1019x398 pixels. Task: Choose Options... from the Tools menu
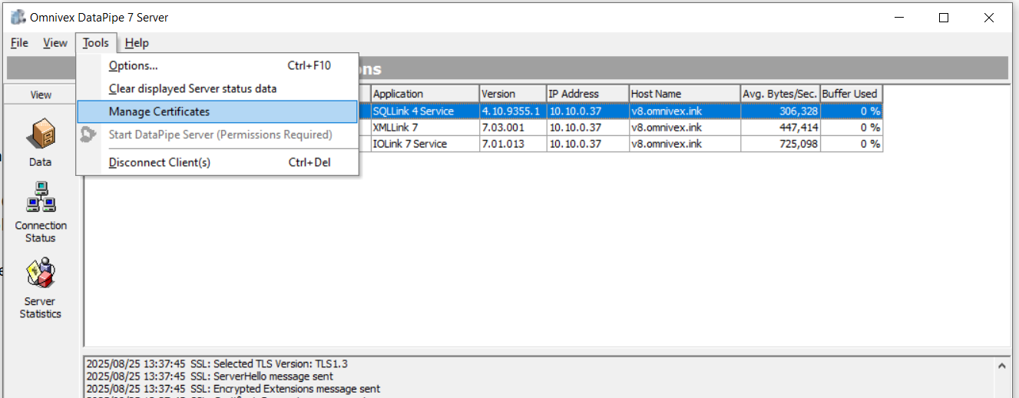pyautogui.click(x=134, y=66)
